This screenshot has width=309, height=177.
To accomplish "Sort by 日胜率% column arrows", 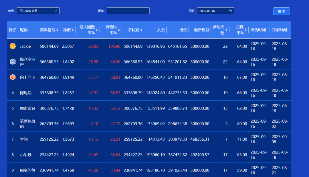I will pos(245,30).
